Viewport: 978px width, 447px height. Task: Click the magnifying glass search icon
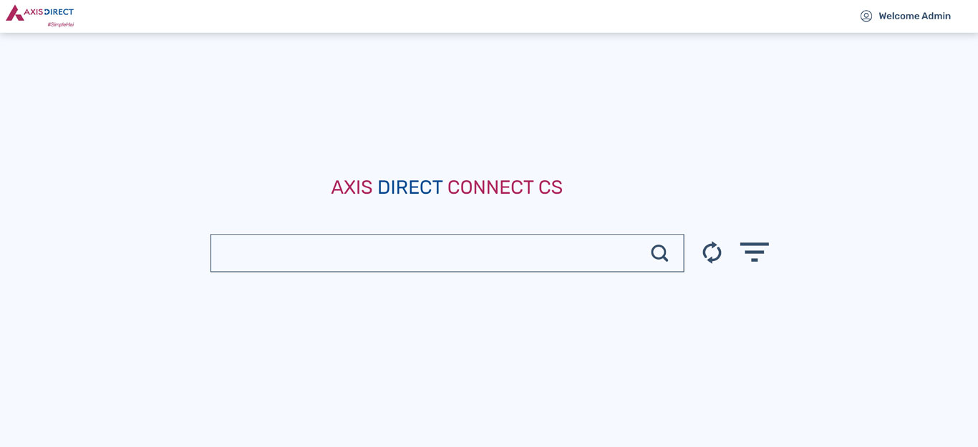coord(659,253)
